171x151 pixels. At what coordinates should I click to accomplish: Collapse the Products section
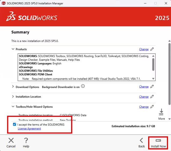pos(13,49)
